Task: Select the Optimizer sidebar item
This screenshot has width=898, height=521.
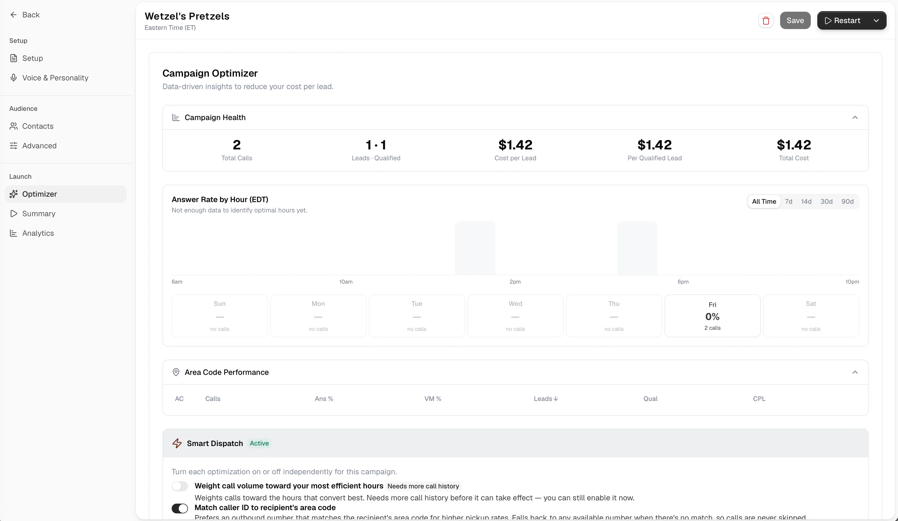Action: pyautogui.click(x=65, y=194)
